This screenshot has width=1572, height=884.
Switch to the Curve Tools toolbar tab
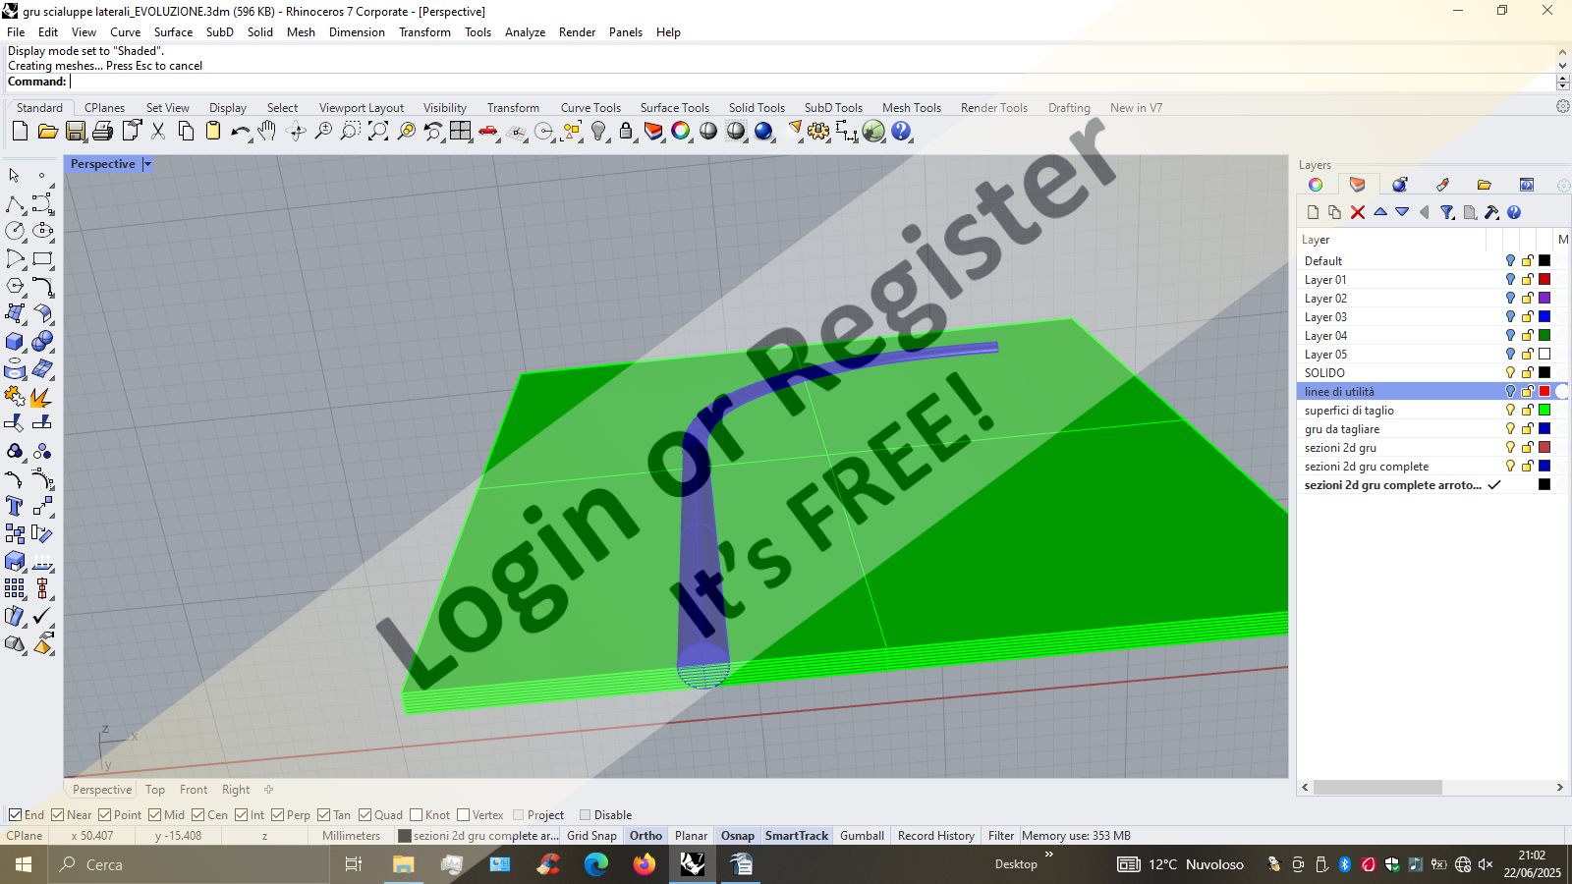coord(590,108)
